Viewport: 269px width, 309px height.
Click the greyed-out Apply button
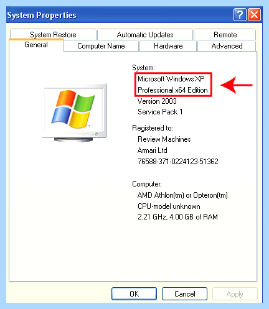coord(235,293)
